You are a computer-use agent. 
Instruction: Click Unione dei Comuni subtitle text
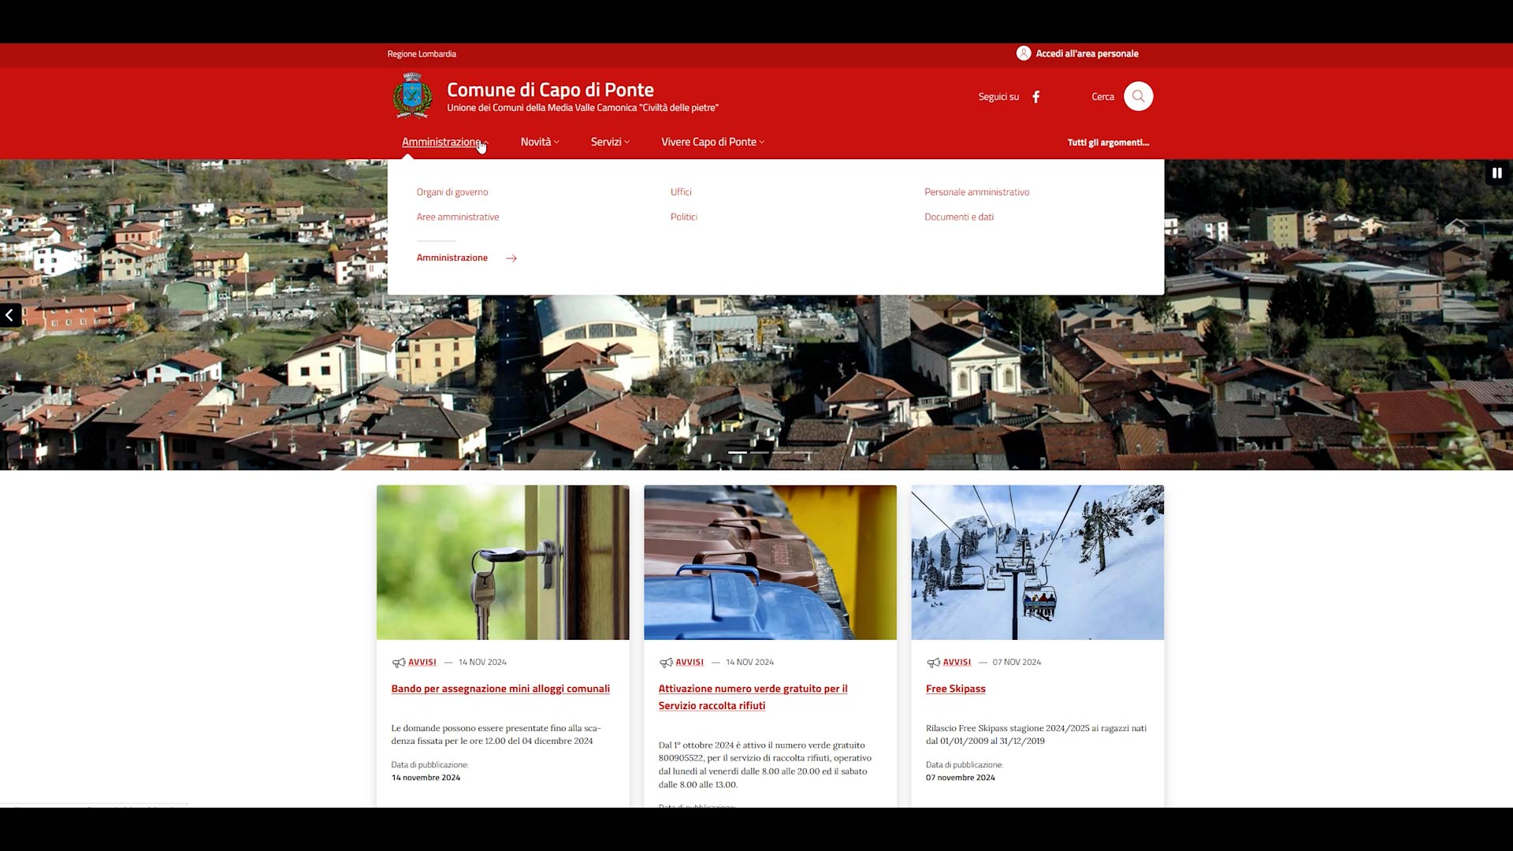(582, 108)
